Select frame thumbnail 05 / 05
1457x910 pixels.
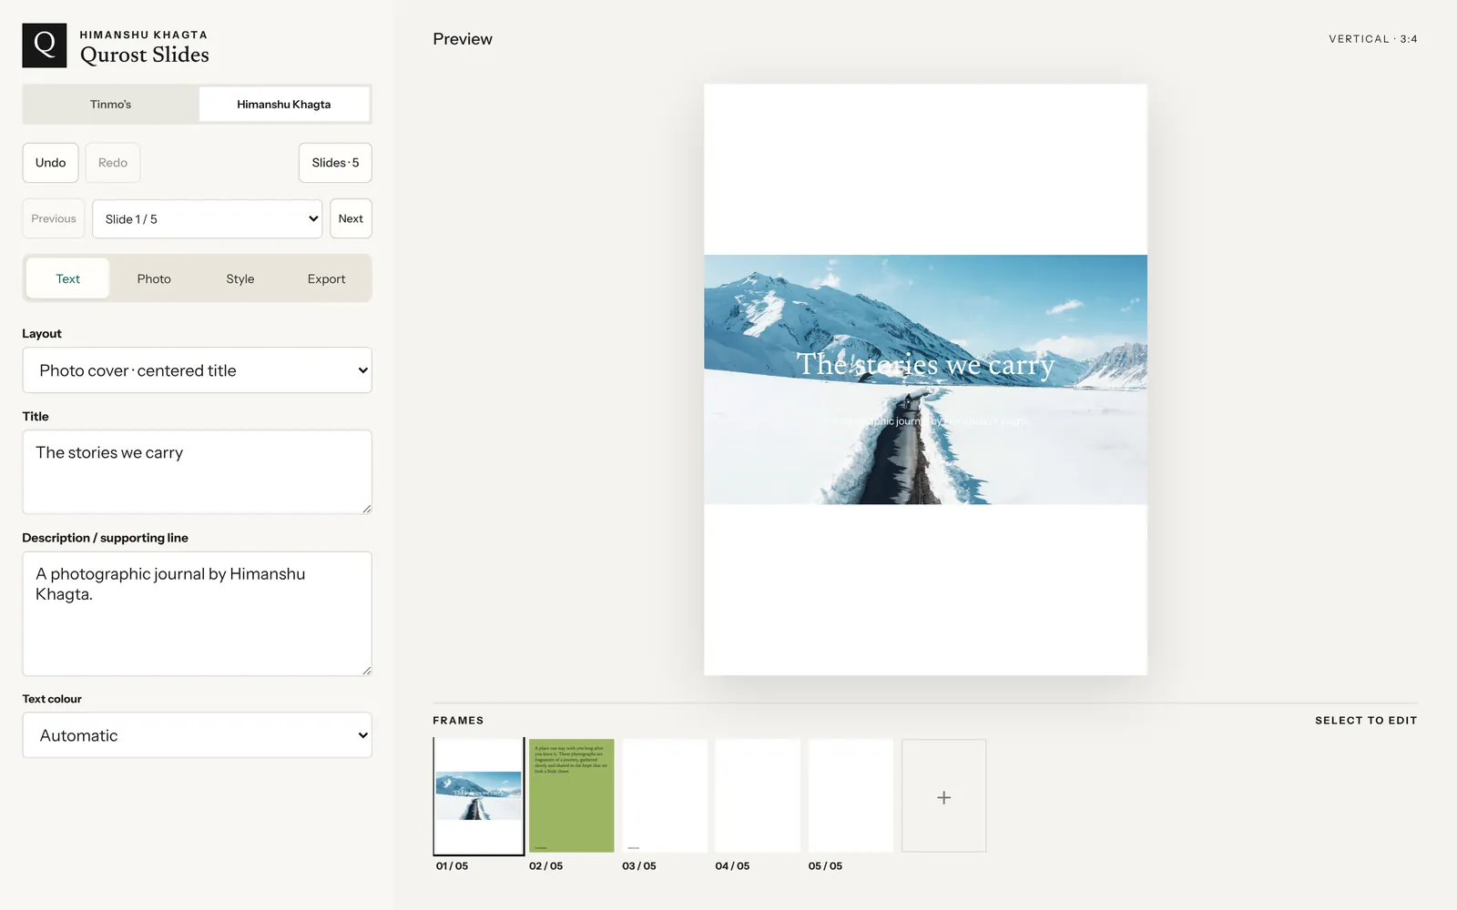click(x=851, y=796)
